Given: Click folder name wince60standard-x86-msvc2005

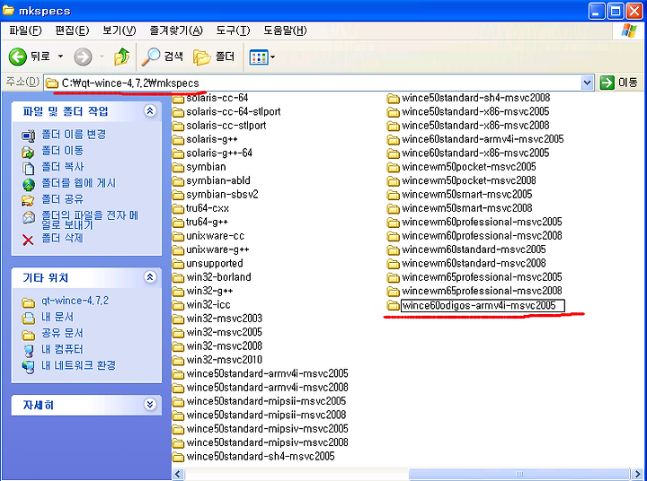Looking at the screenshot, I should 475,153.
